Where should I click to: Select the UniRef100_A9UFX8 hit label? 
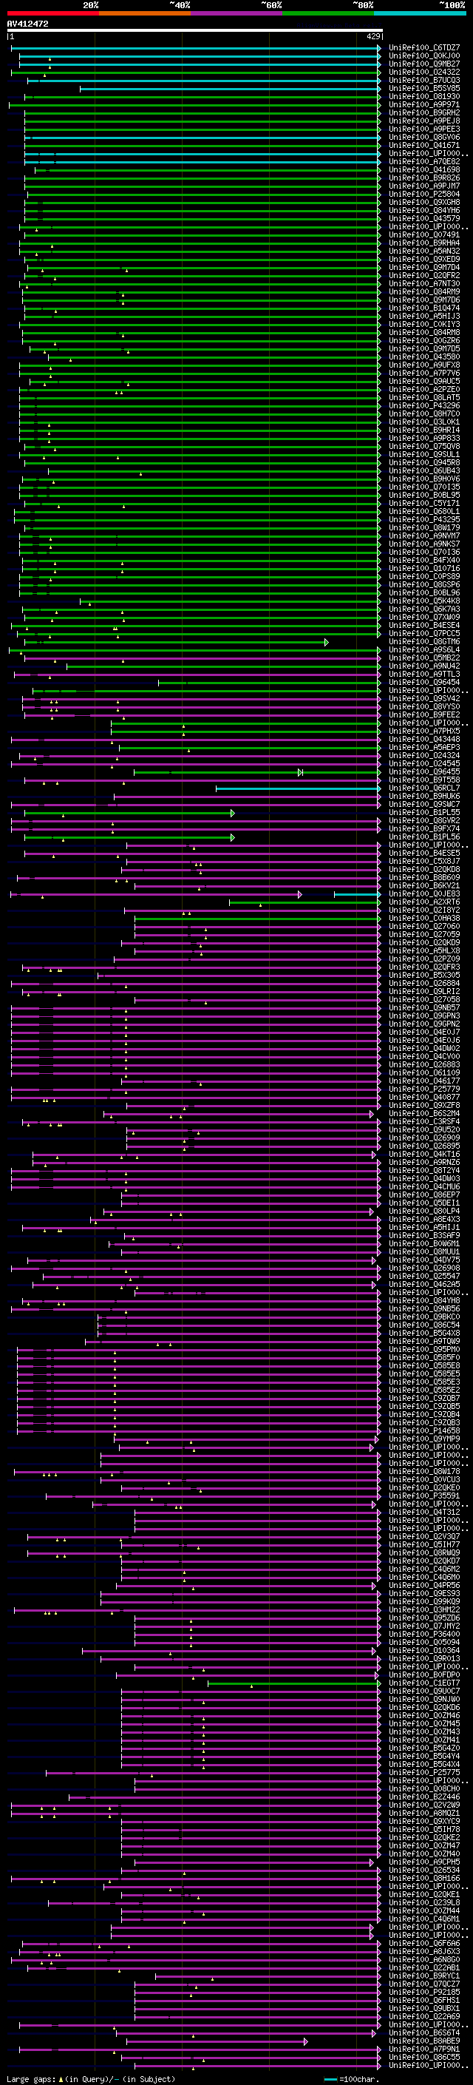click(424, 365)
